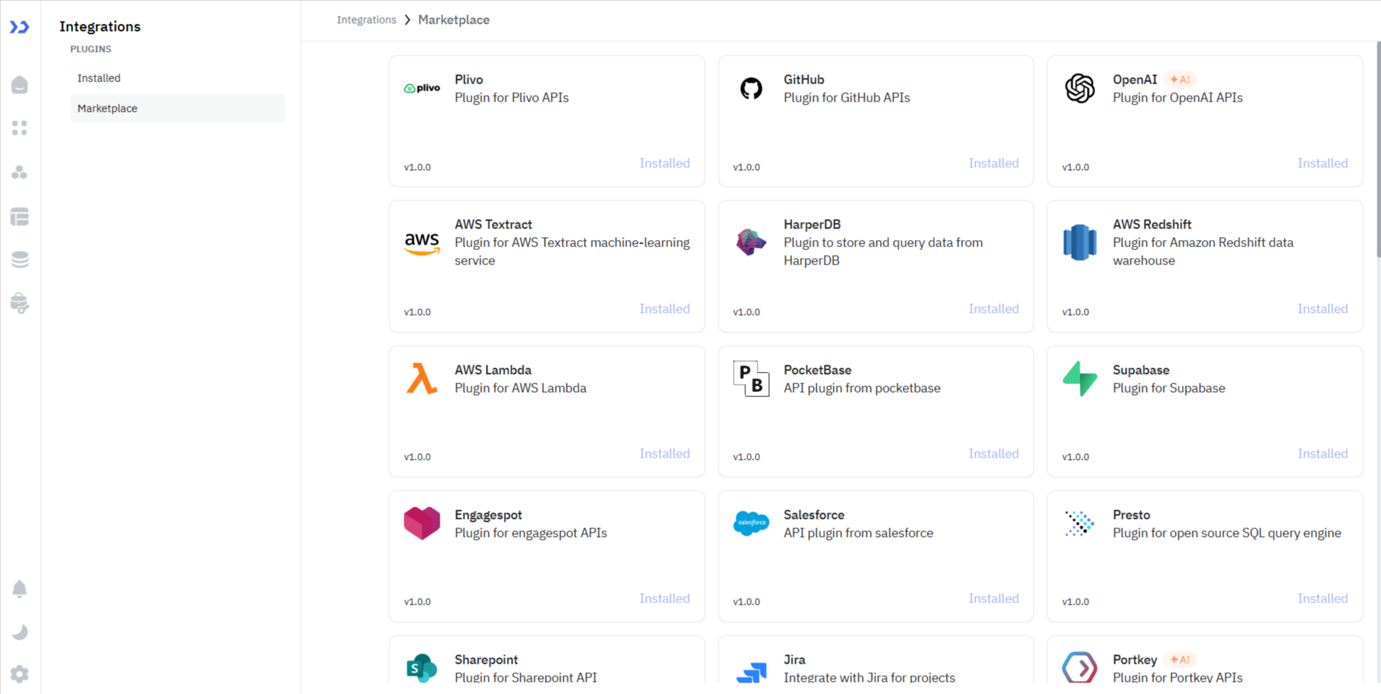Screen dimensions: 1381x694
Task: Open notifications bell icon
Action: (x=19, y=590)
